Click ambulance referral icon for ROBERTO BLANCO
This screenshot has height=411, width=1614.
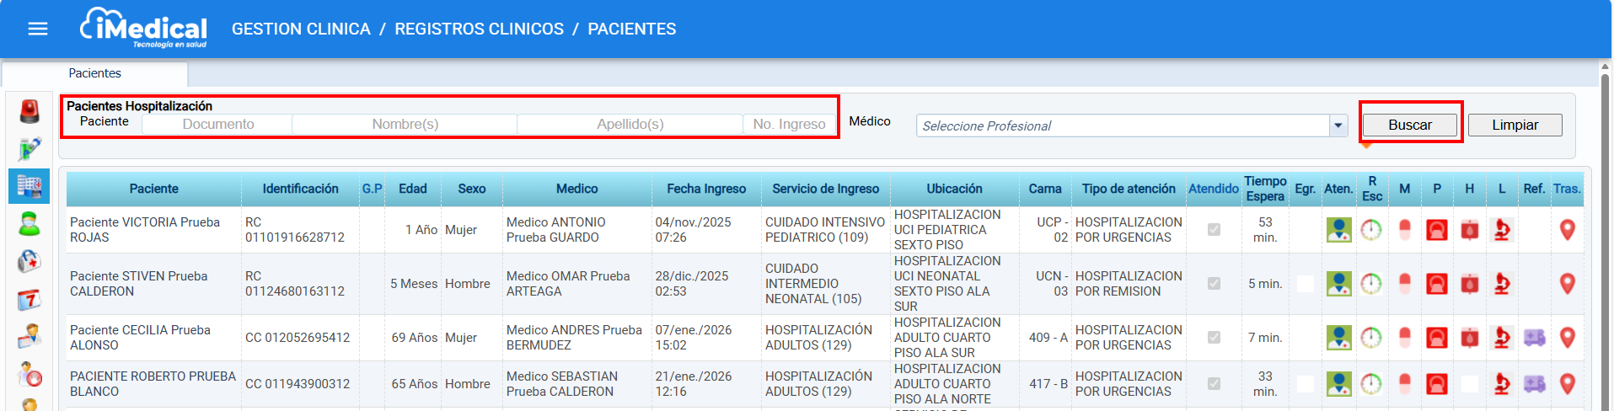pyautogui.click(x=1535, y=384)
